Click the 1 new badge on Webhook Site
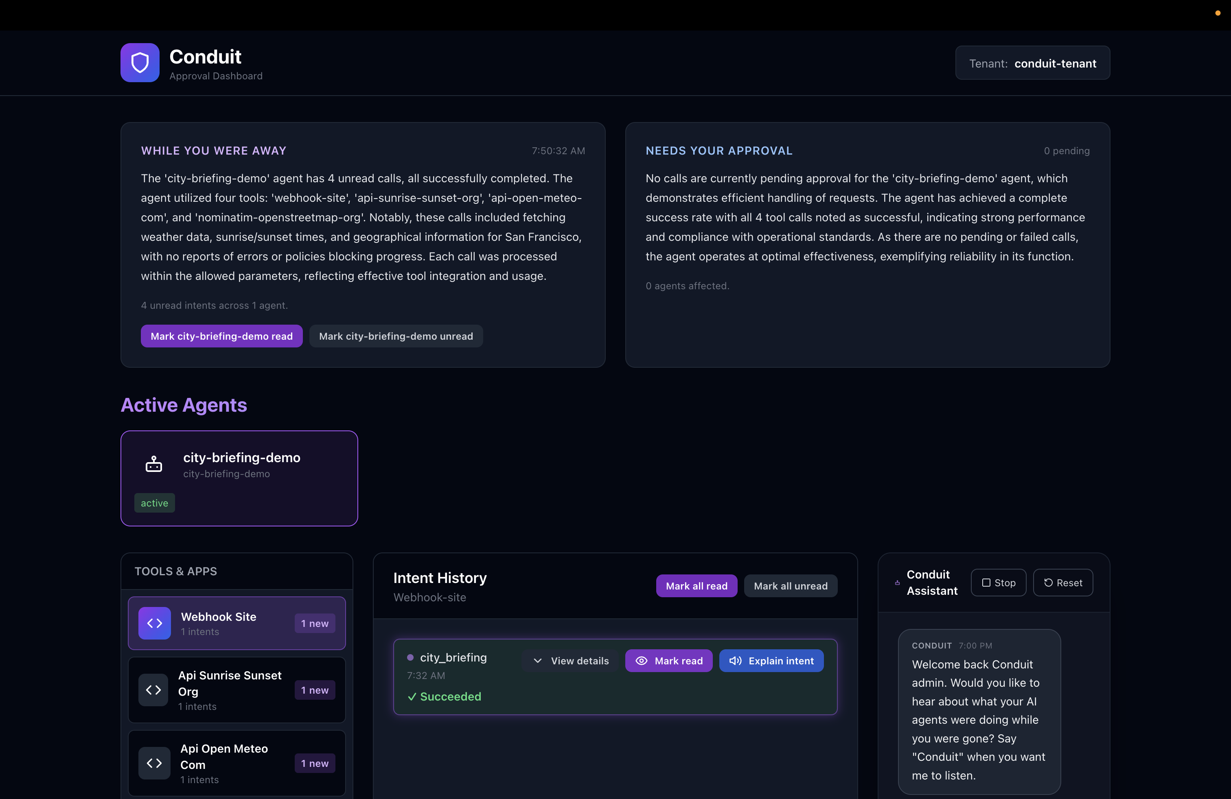 point(315,623)
